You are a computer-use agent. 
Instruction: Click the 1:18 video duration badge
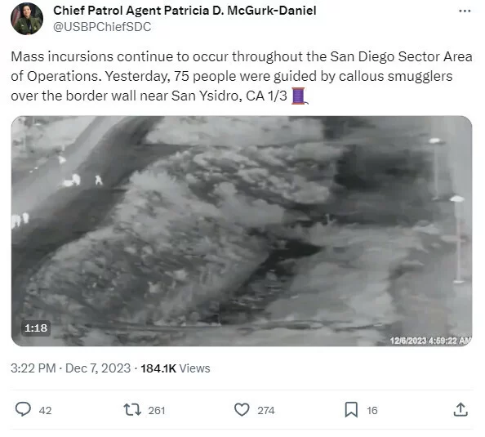36,328
